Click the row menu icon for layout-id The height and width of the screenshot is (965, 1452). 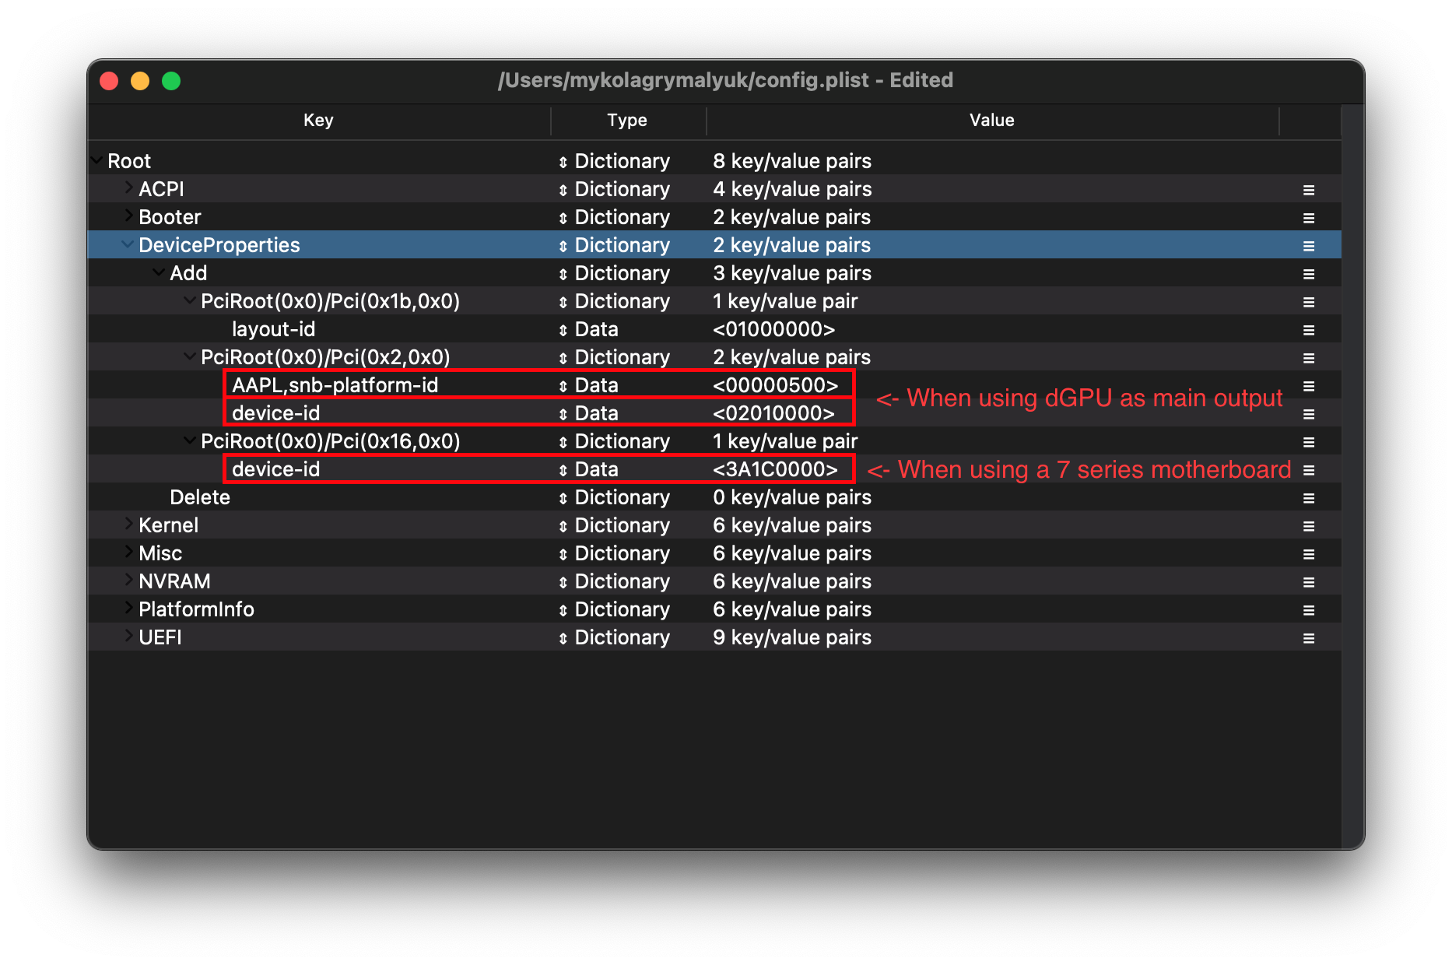pos(1309,330)
